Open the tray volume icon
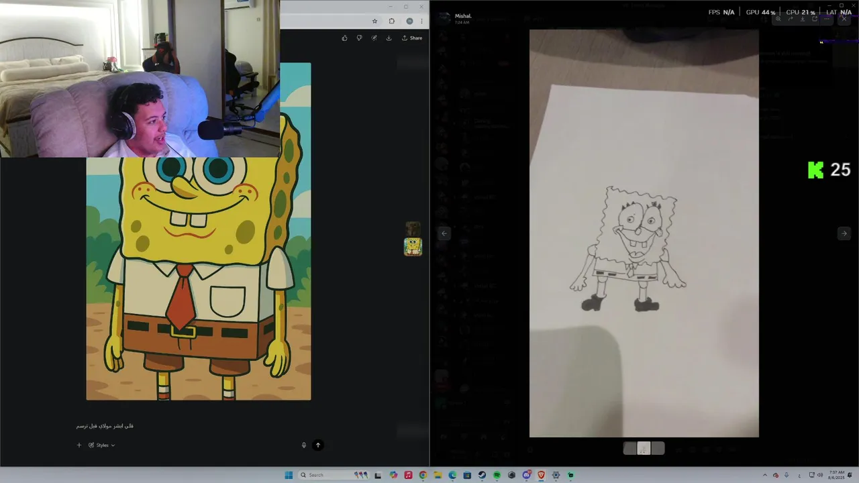This screenshot has height=483, width=859. coord(820,475)
